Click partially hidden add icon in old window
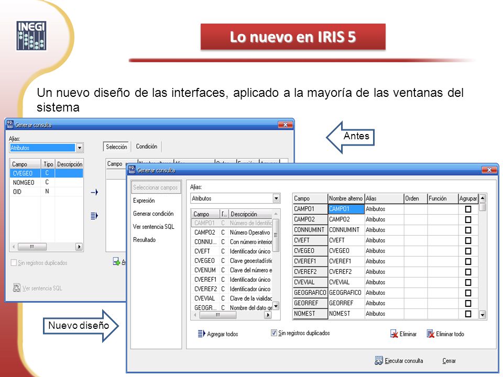The height and width of the screenshot is (377, 503). click(x=116, y=262)
